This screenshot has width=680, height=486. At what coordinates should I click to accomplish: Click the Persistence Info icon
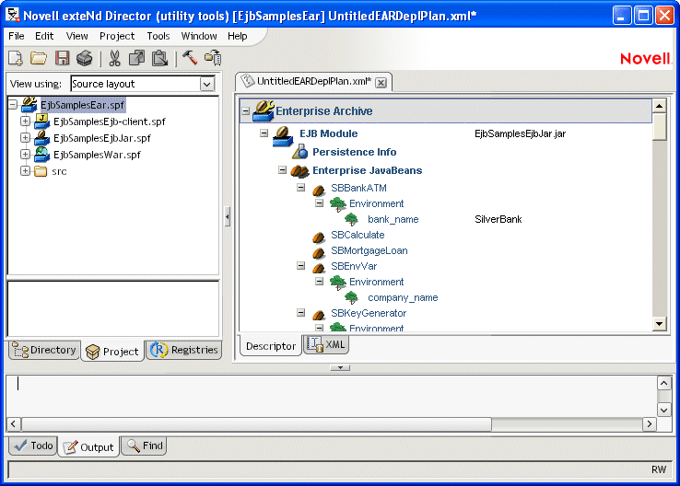[300, 152]
